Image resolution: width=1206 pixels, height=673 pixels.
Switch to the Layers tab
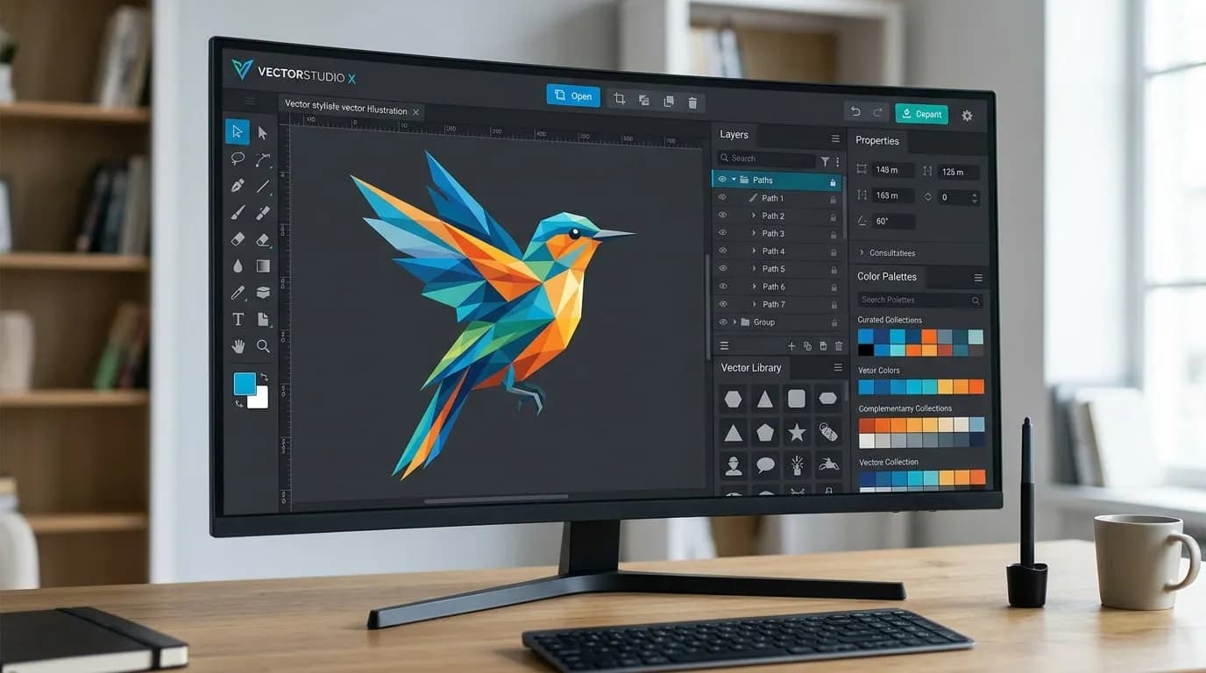tap(734, 134)
